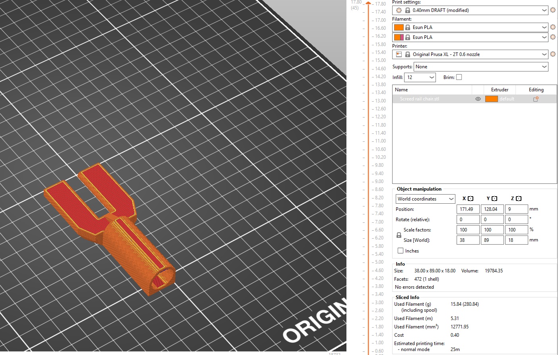Screen dimensions: 558x355
Task: Click the size text '38.00 x 89.00 x 18.00'
Action: [435, 271]
